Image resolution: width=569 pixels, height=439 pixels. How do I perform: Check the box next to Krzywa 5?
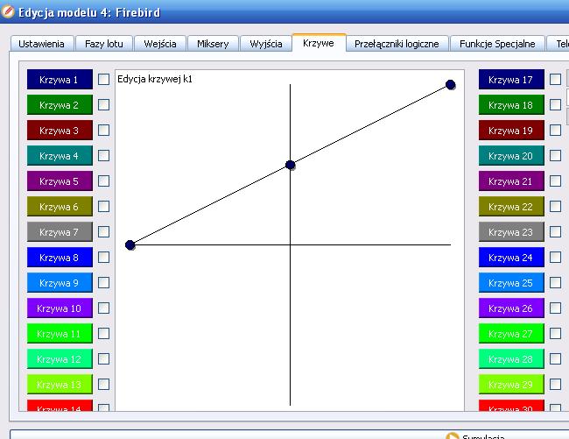click(104, 181)
